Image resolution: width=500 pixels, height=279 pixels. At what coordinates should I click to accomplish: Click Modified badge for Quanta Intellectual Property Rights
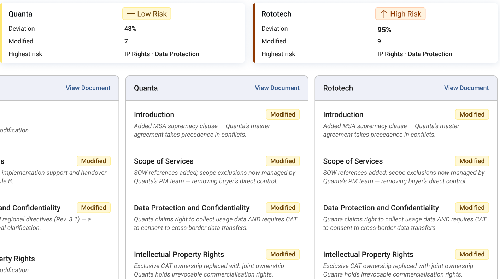pyautogui.click(x=283, y=254)
